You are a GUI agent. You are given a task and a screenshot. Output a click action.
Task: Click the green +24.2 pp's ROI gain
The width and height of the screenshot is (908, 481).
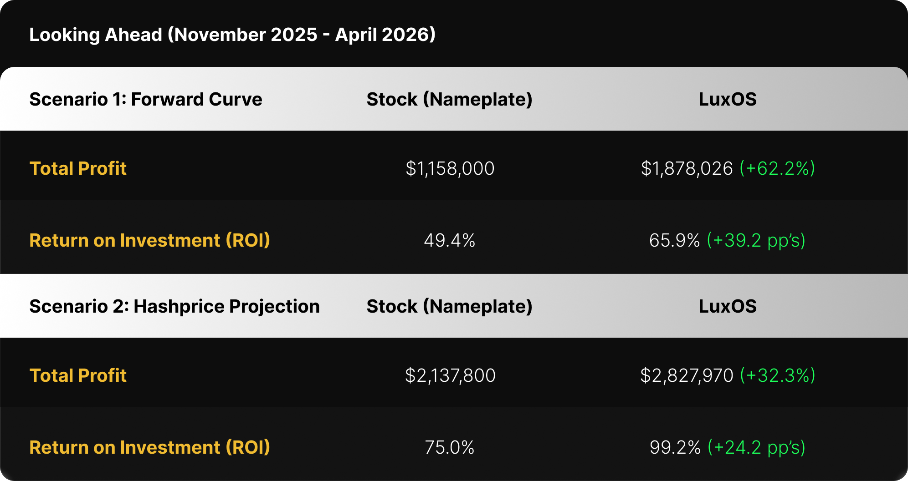tap(757, 447)
